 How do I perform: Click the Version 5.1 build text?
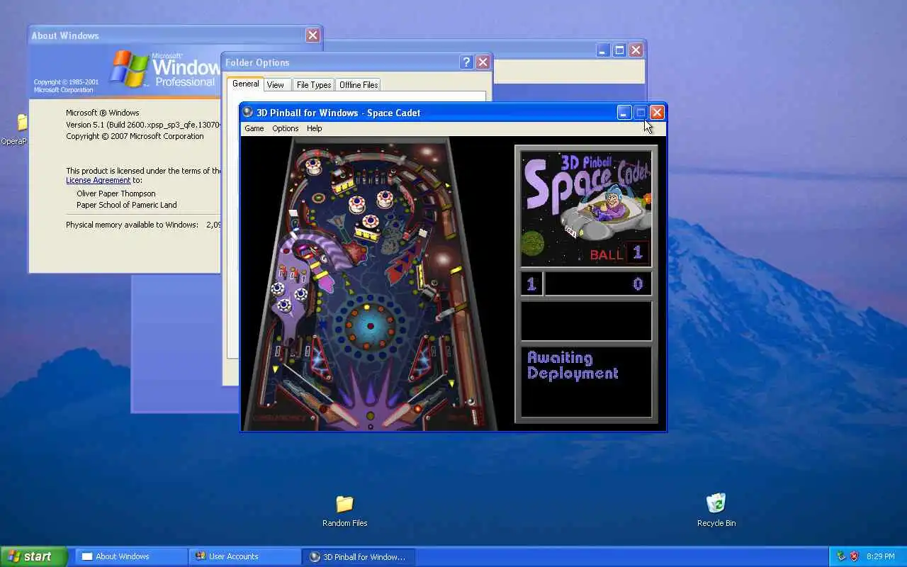point(143,125)
